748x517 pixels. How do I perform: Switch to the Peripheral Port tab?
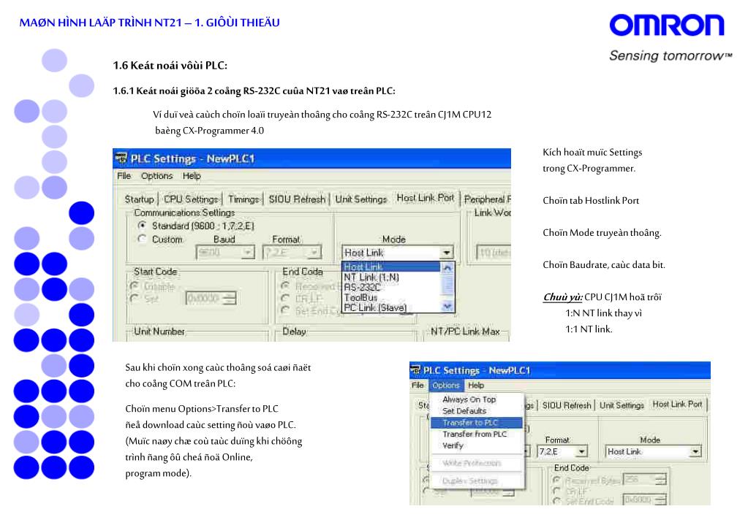tap(487, 199)
